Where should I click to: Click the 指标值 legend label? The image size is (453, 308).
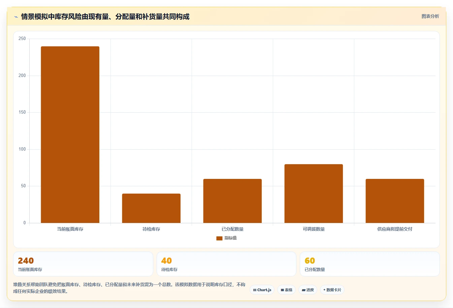point(231,238)
